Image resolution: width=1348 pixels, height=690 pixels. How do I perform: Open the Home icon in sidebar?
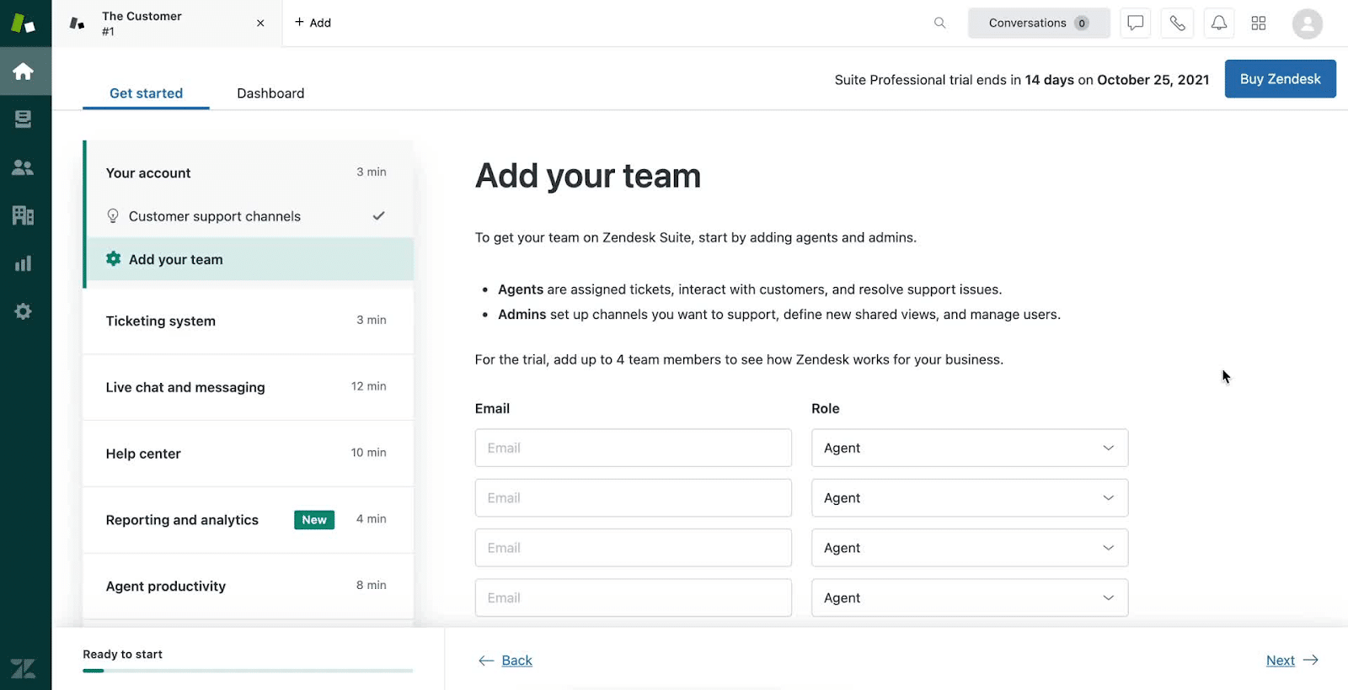click(24, 72)
